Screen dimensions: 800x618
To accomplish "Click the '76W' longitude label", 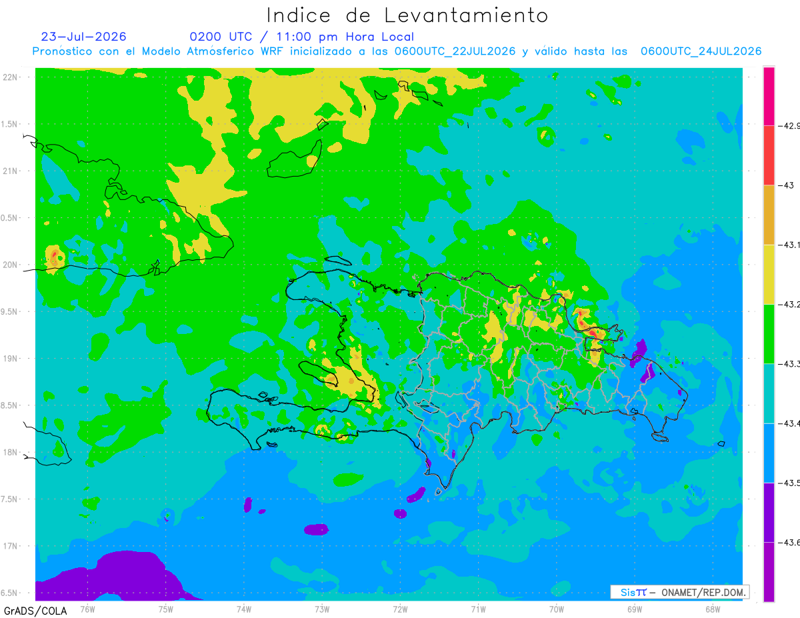I will (87, 609).
